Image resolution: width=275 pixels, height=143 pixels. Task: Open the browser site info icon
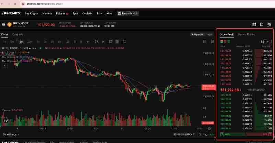[x=23, y=4]
